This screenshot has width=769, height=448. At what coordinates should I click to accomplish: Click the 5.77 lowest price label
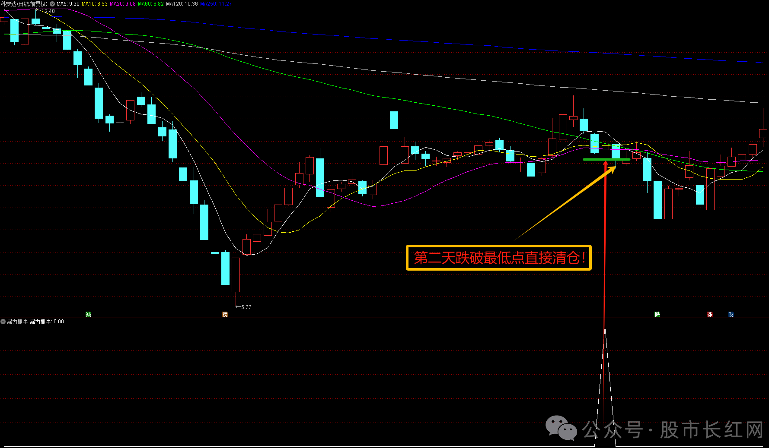(x=246, y=307)
